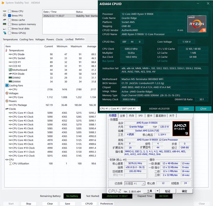The width and height of the screenshot is (213, 206).
Task: Expand the CPU-Z tools dropdown arrow
Action: (157, 191)
